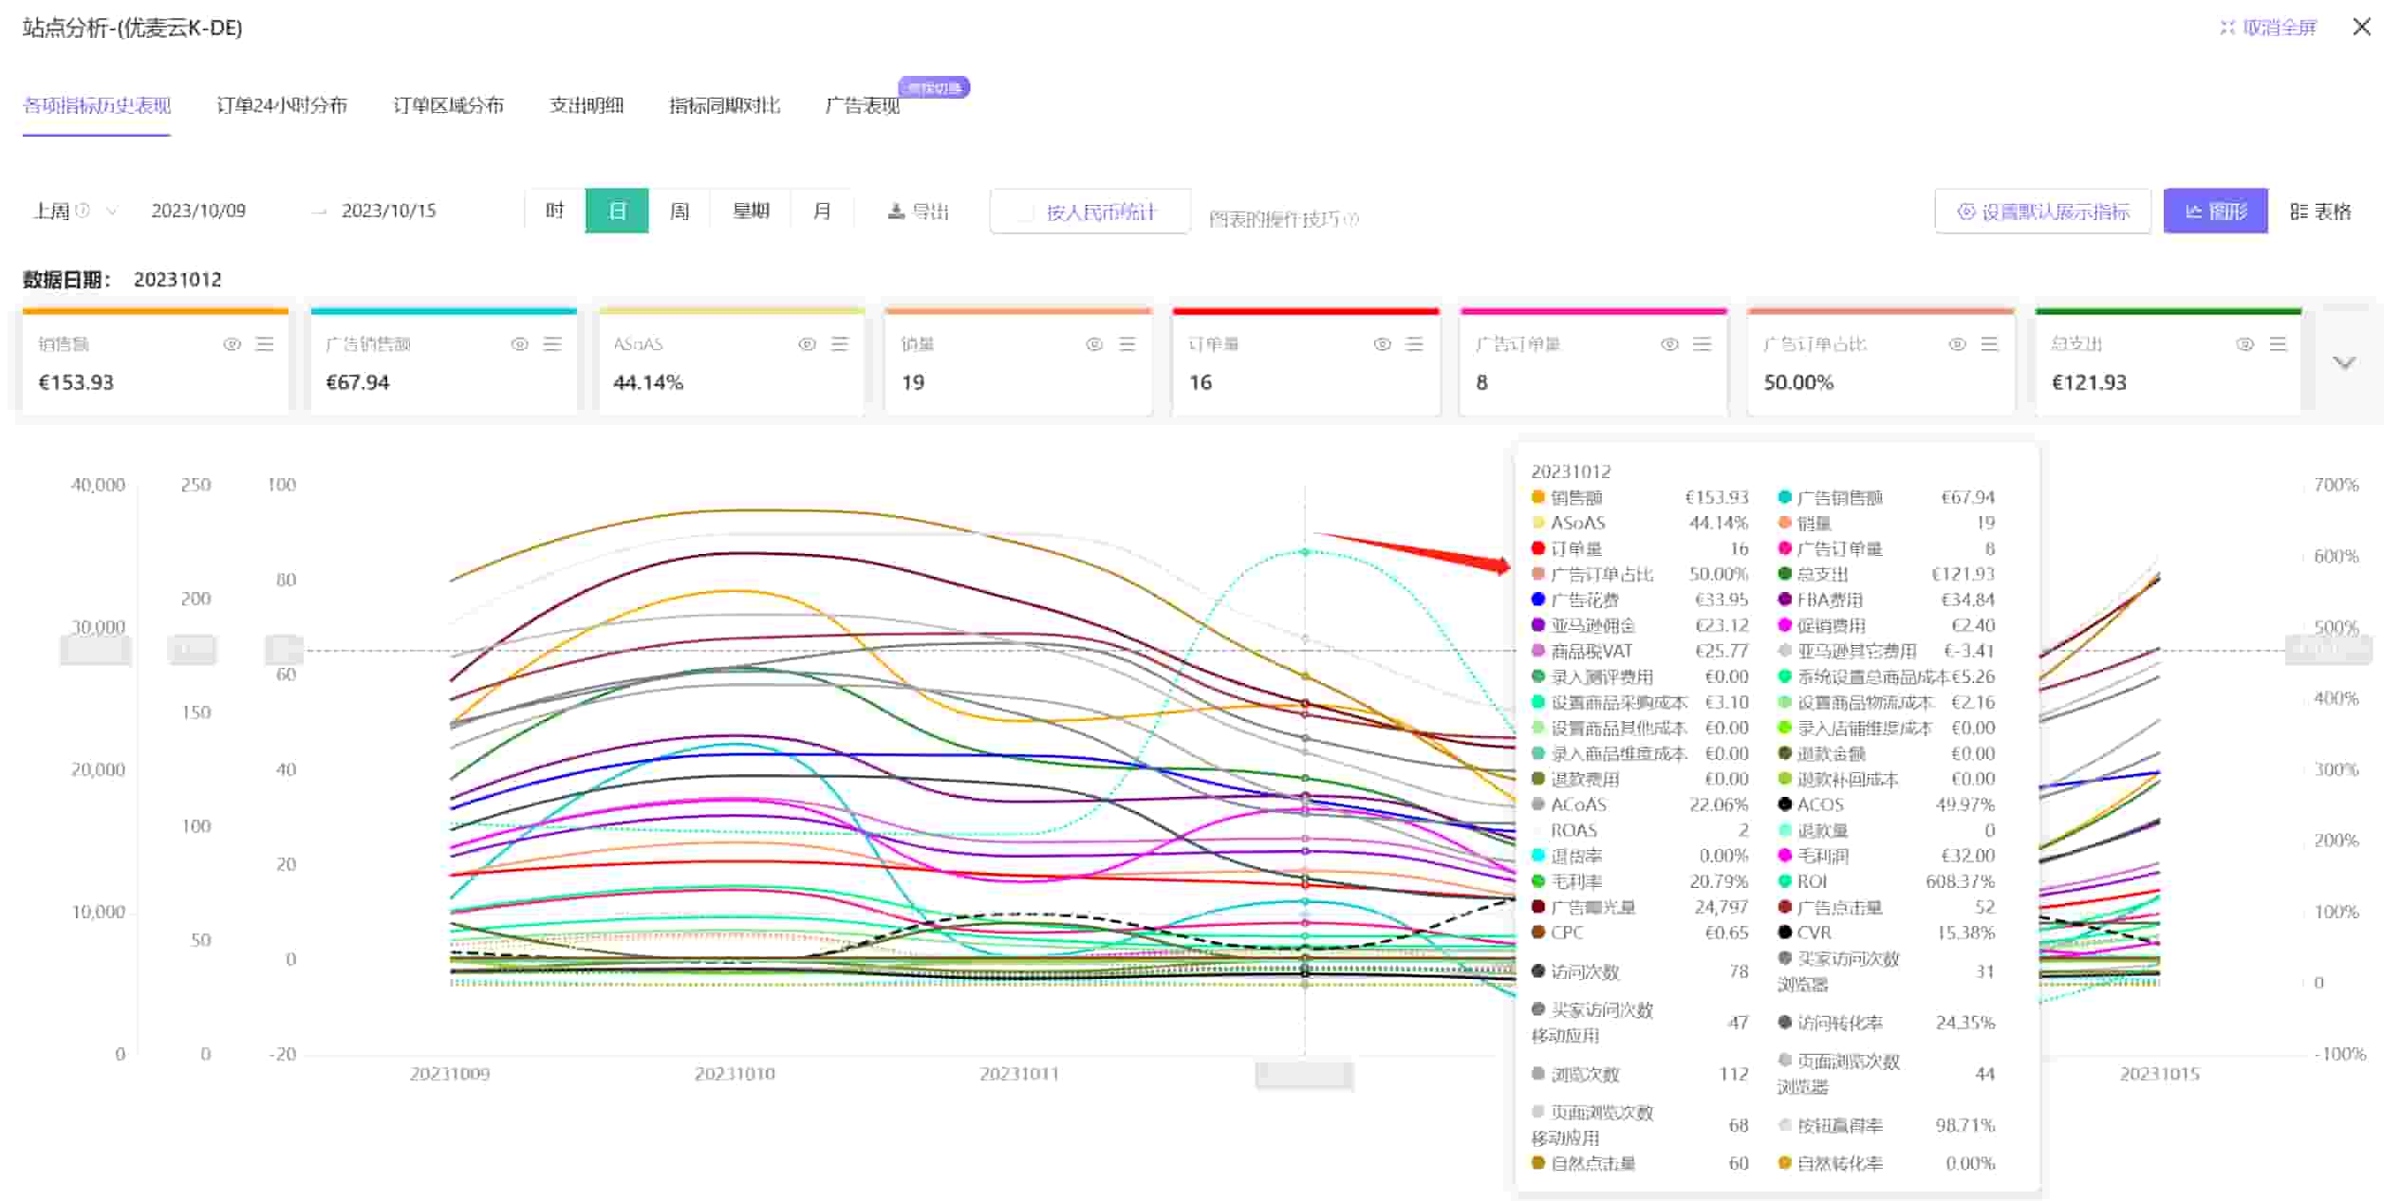The height and width of the screenshot is (1201, 2401).
Task: Select the 周 granularity button
Action: [x=679, y=211]
